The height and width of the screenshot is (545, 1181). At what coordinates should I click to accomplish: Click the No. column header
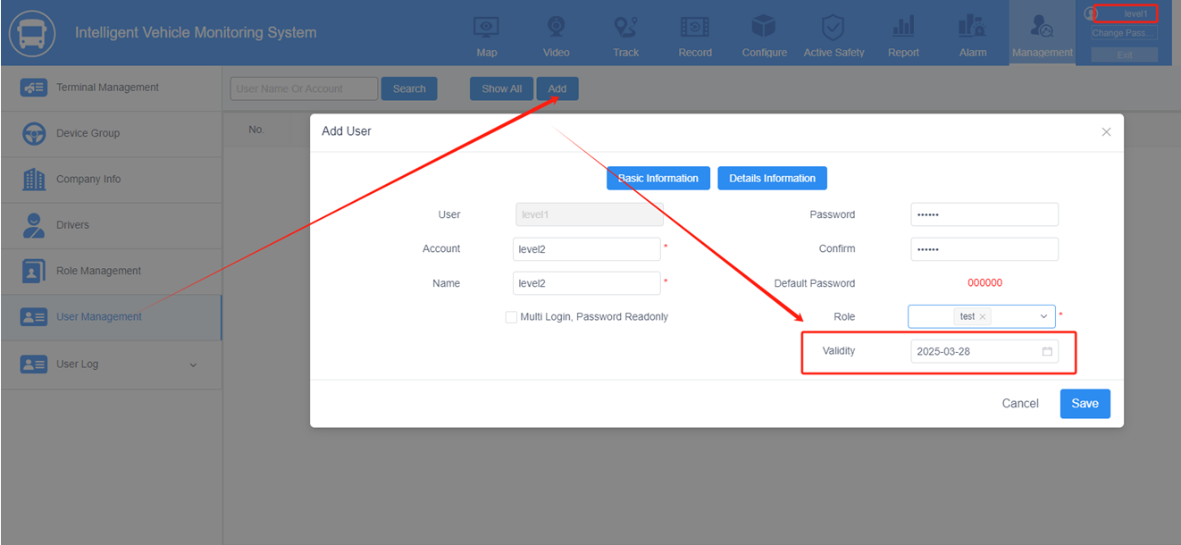(256, 130)
